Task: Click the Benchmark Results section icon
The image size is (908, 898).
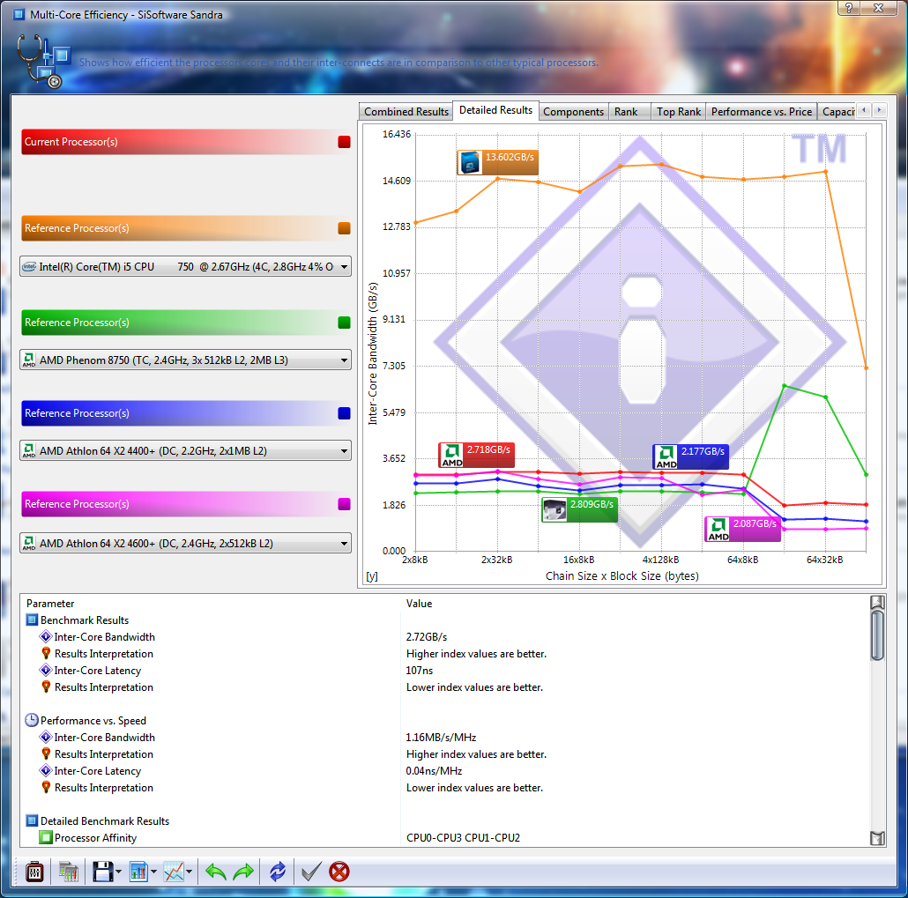Action: (x=33, y=620)
